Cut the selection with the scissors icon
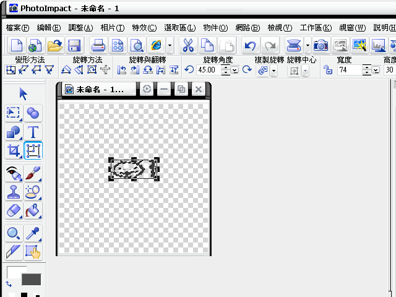This screenshot has width=396, height=297. (x=188, y=46)
